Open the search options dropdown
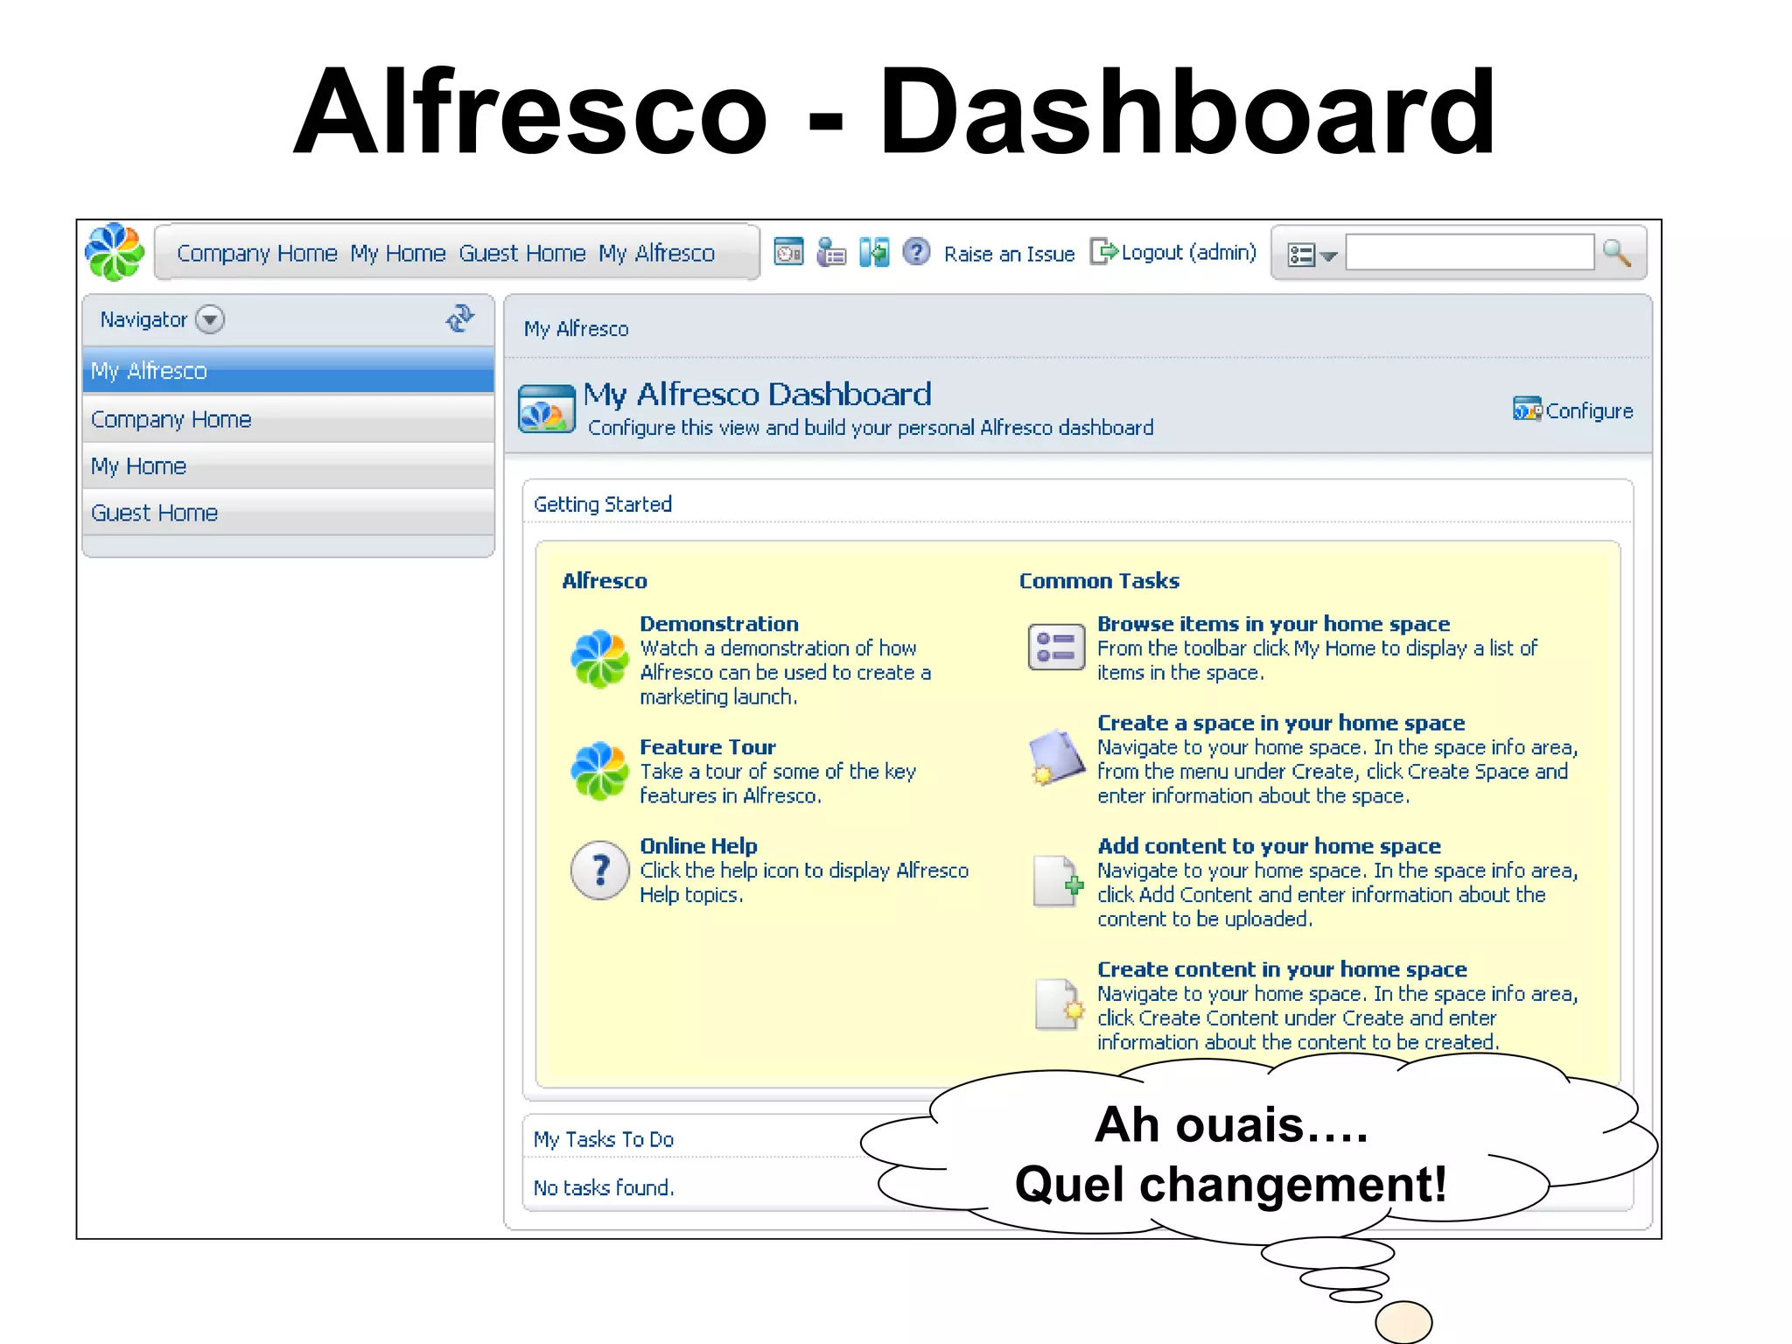 [x=1312, y=255]
